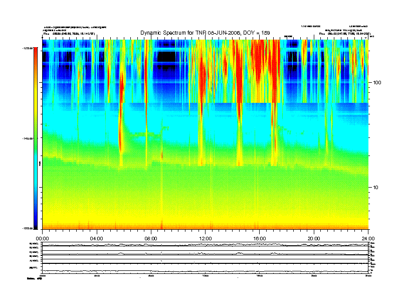This screenshot has height=307, width=397.
Task: Click the large 16:00 time axis label
Action: 260,238
